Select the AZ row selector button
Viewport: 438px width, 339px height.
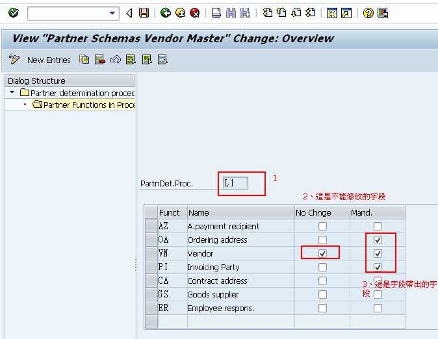tap(151, 226)
